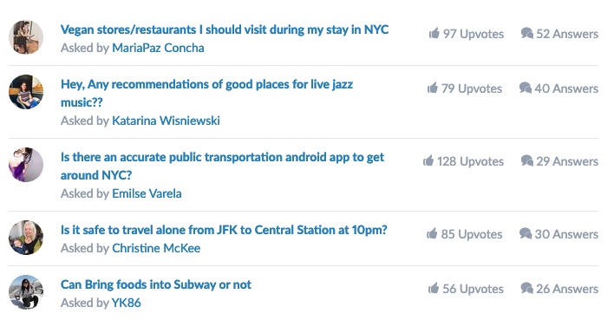Image resolution: width=614 pixels, height=320 pixels.
Task: Open the live jazz music recommendations question
Action: point(206,93)
